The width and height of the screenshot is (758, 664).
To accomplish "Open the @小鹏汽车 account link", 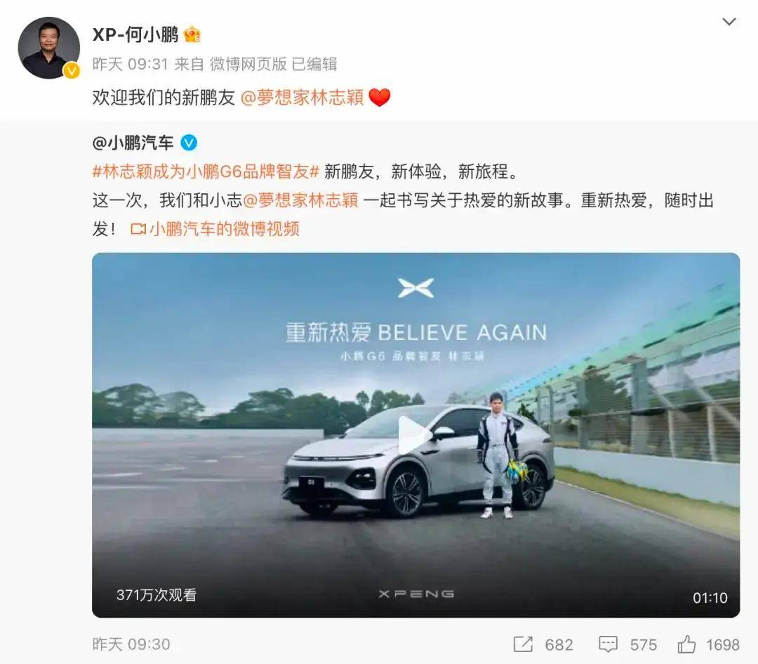I will tap(133, 143).
